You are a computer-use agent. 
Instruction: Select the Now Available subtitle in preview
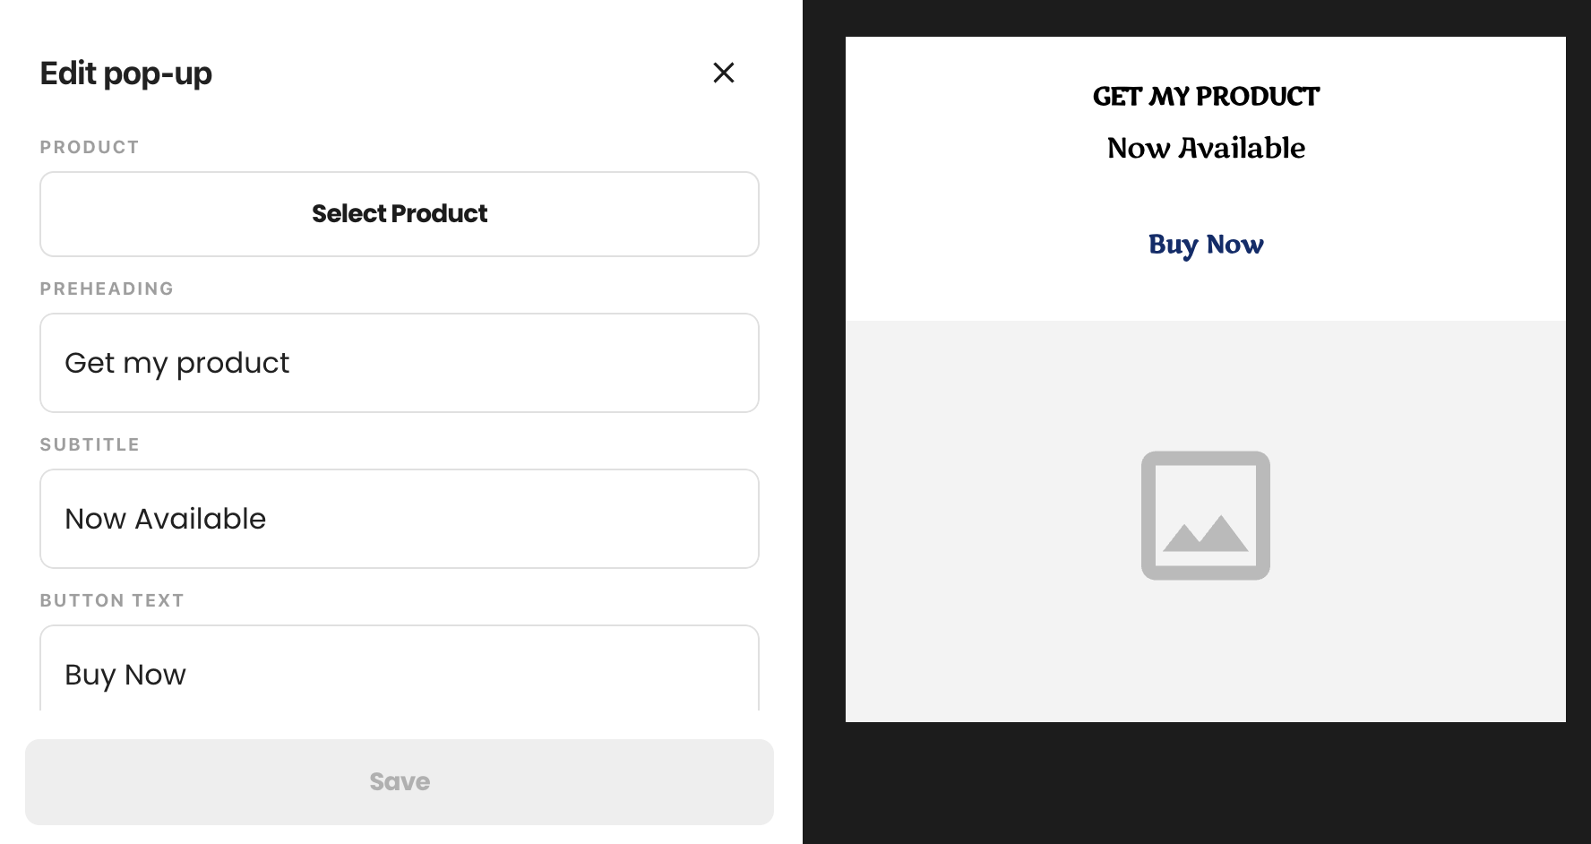click(x=1206, y=148)
